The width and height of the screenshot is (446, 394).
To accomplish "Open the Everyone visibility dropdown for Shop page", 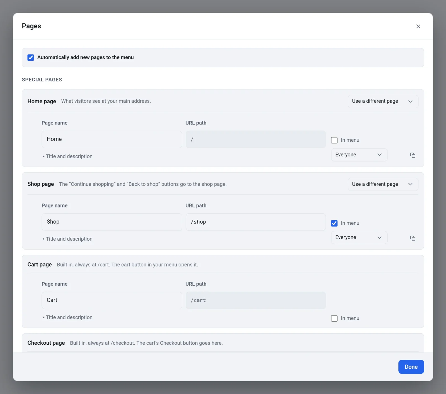I will 359,237.
